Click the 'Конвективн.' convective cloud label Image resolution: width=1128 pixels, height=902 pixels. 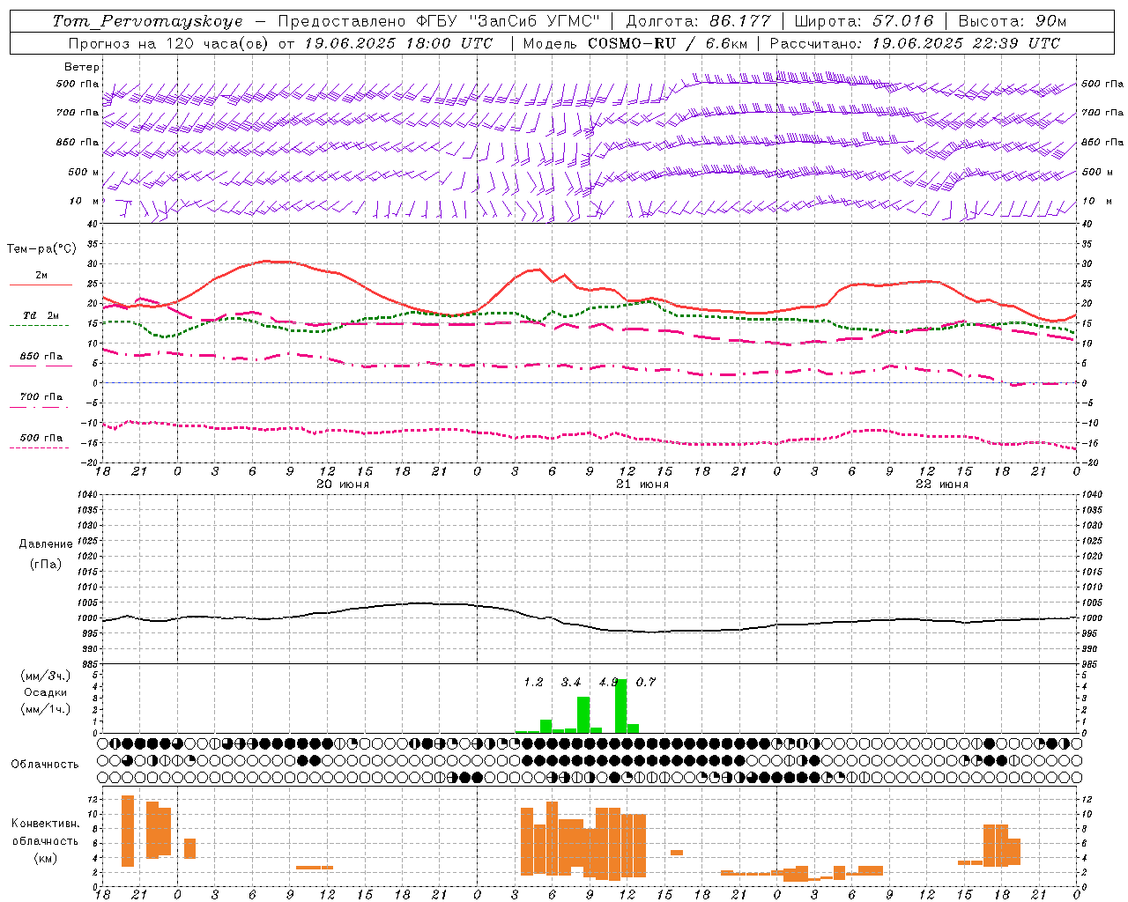[45, 824]
